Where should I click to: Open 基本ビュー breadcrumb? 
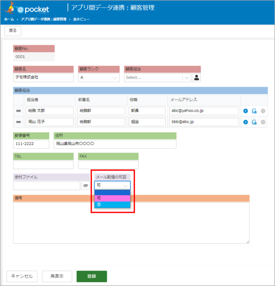[x=81, y=19]
